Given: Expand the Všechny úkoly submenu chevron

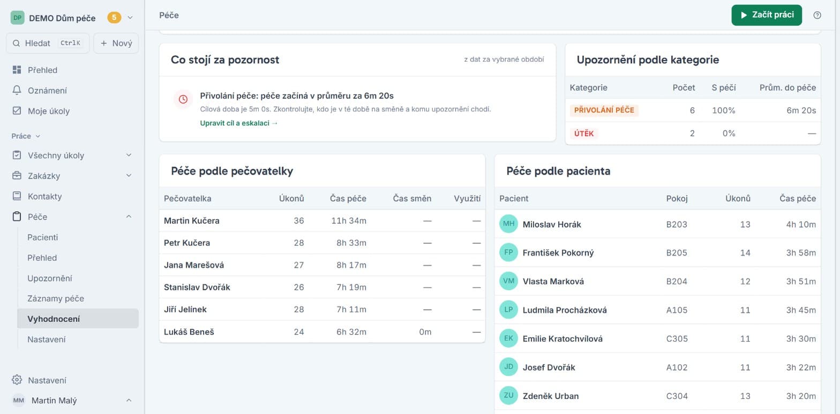Looking at the screenshot, I should coord(129,155).
